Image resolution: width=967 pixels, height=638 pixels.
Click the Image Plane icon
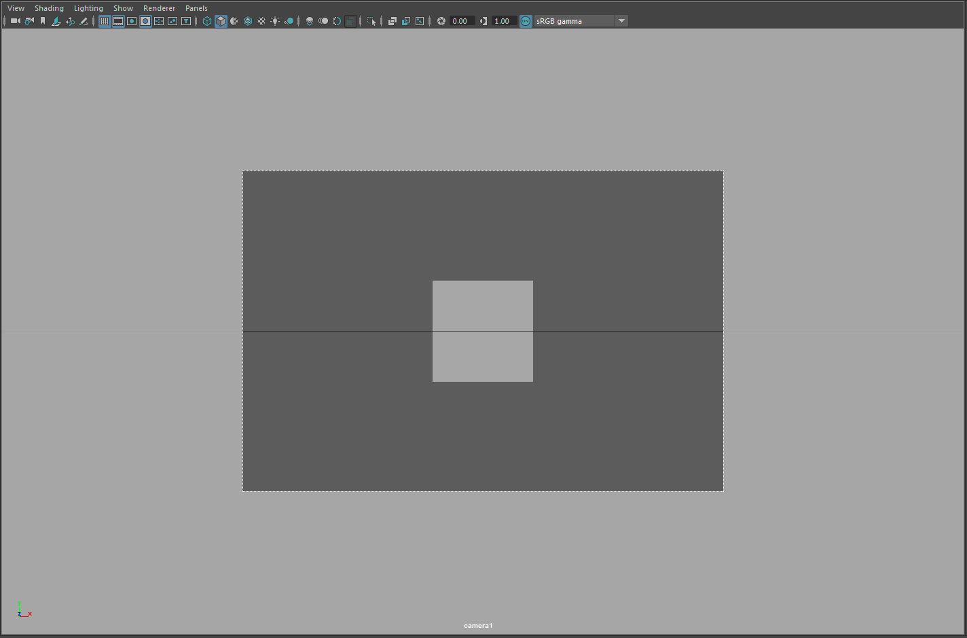click(x=56, y=21)
